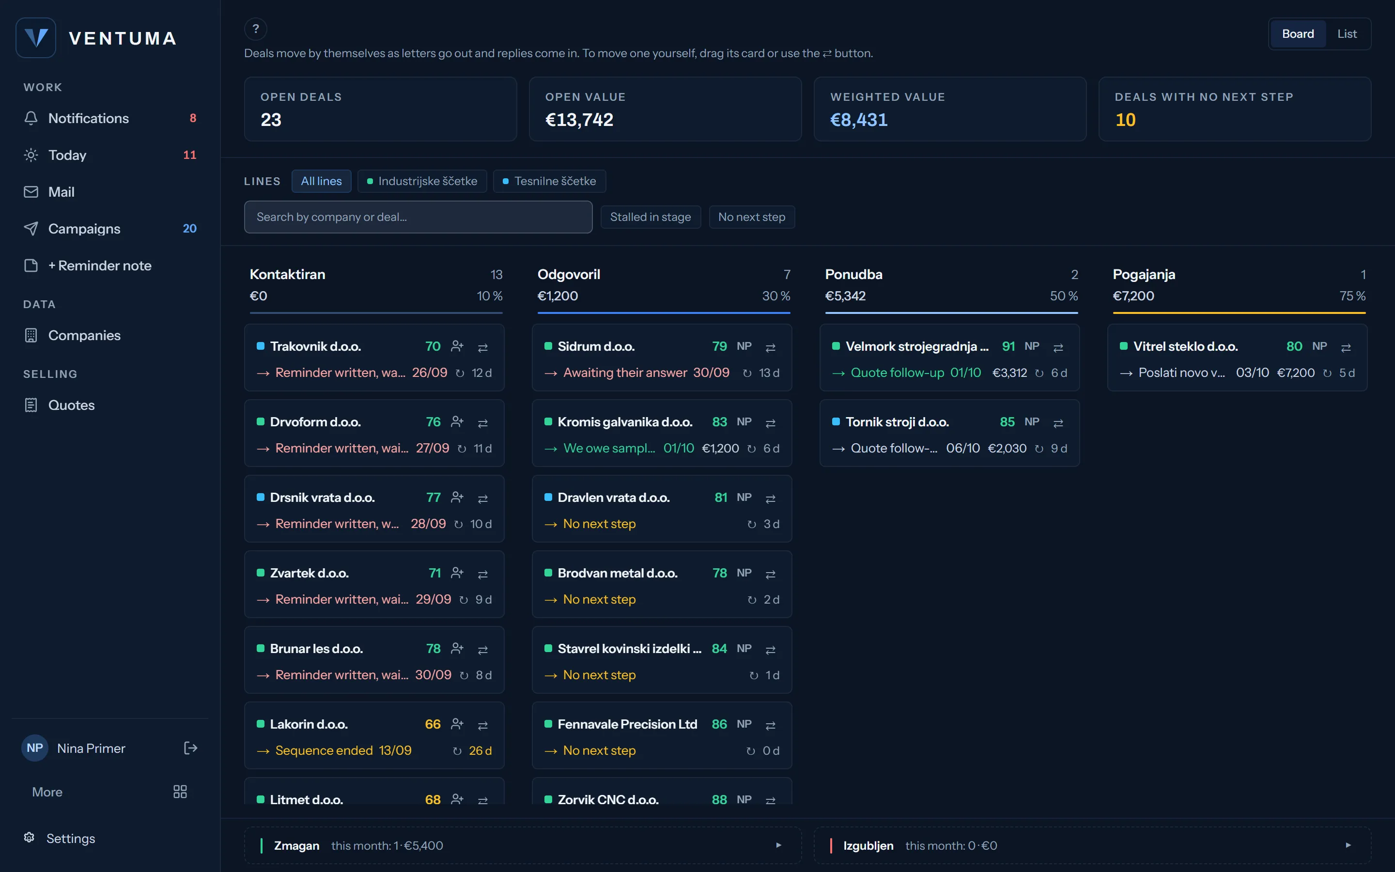Click the Deals with no next step card
1395x872 pixels.
pos(1234,109)
